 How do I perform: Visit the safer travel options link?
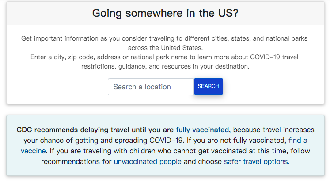256,162
